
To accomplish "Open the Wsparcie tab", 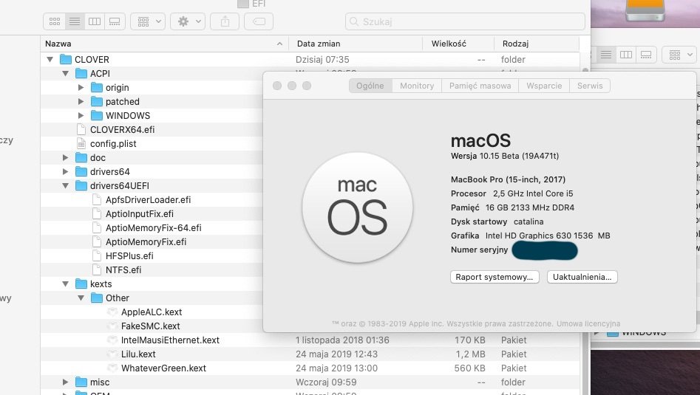I will tap(544, 86).
